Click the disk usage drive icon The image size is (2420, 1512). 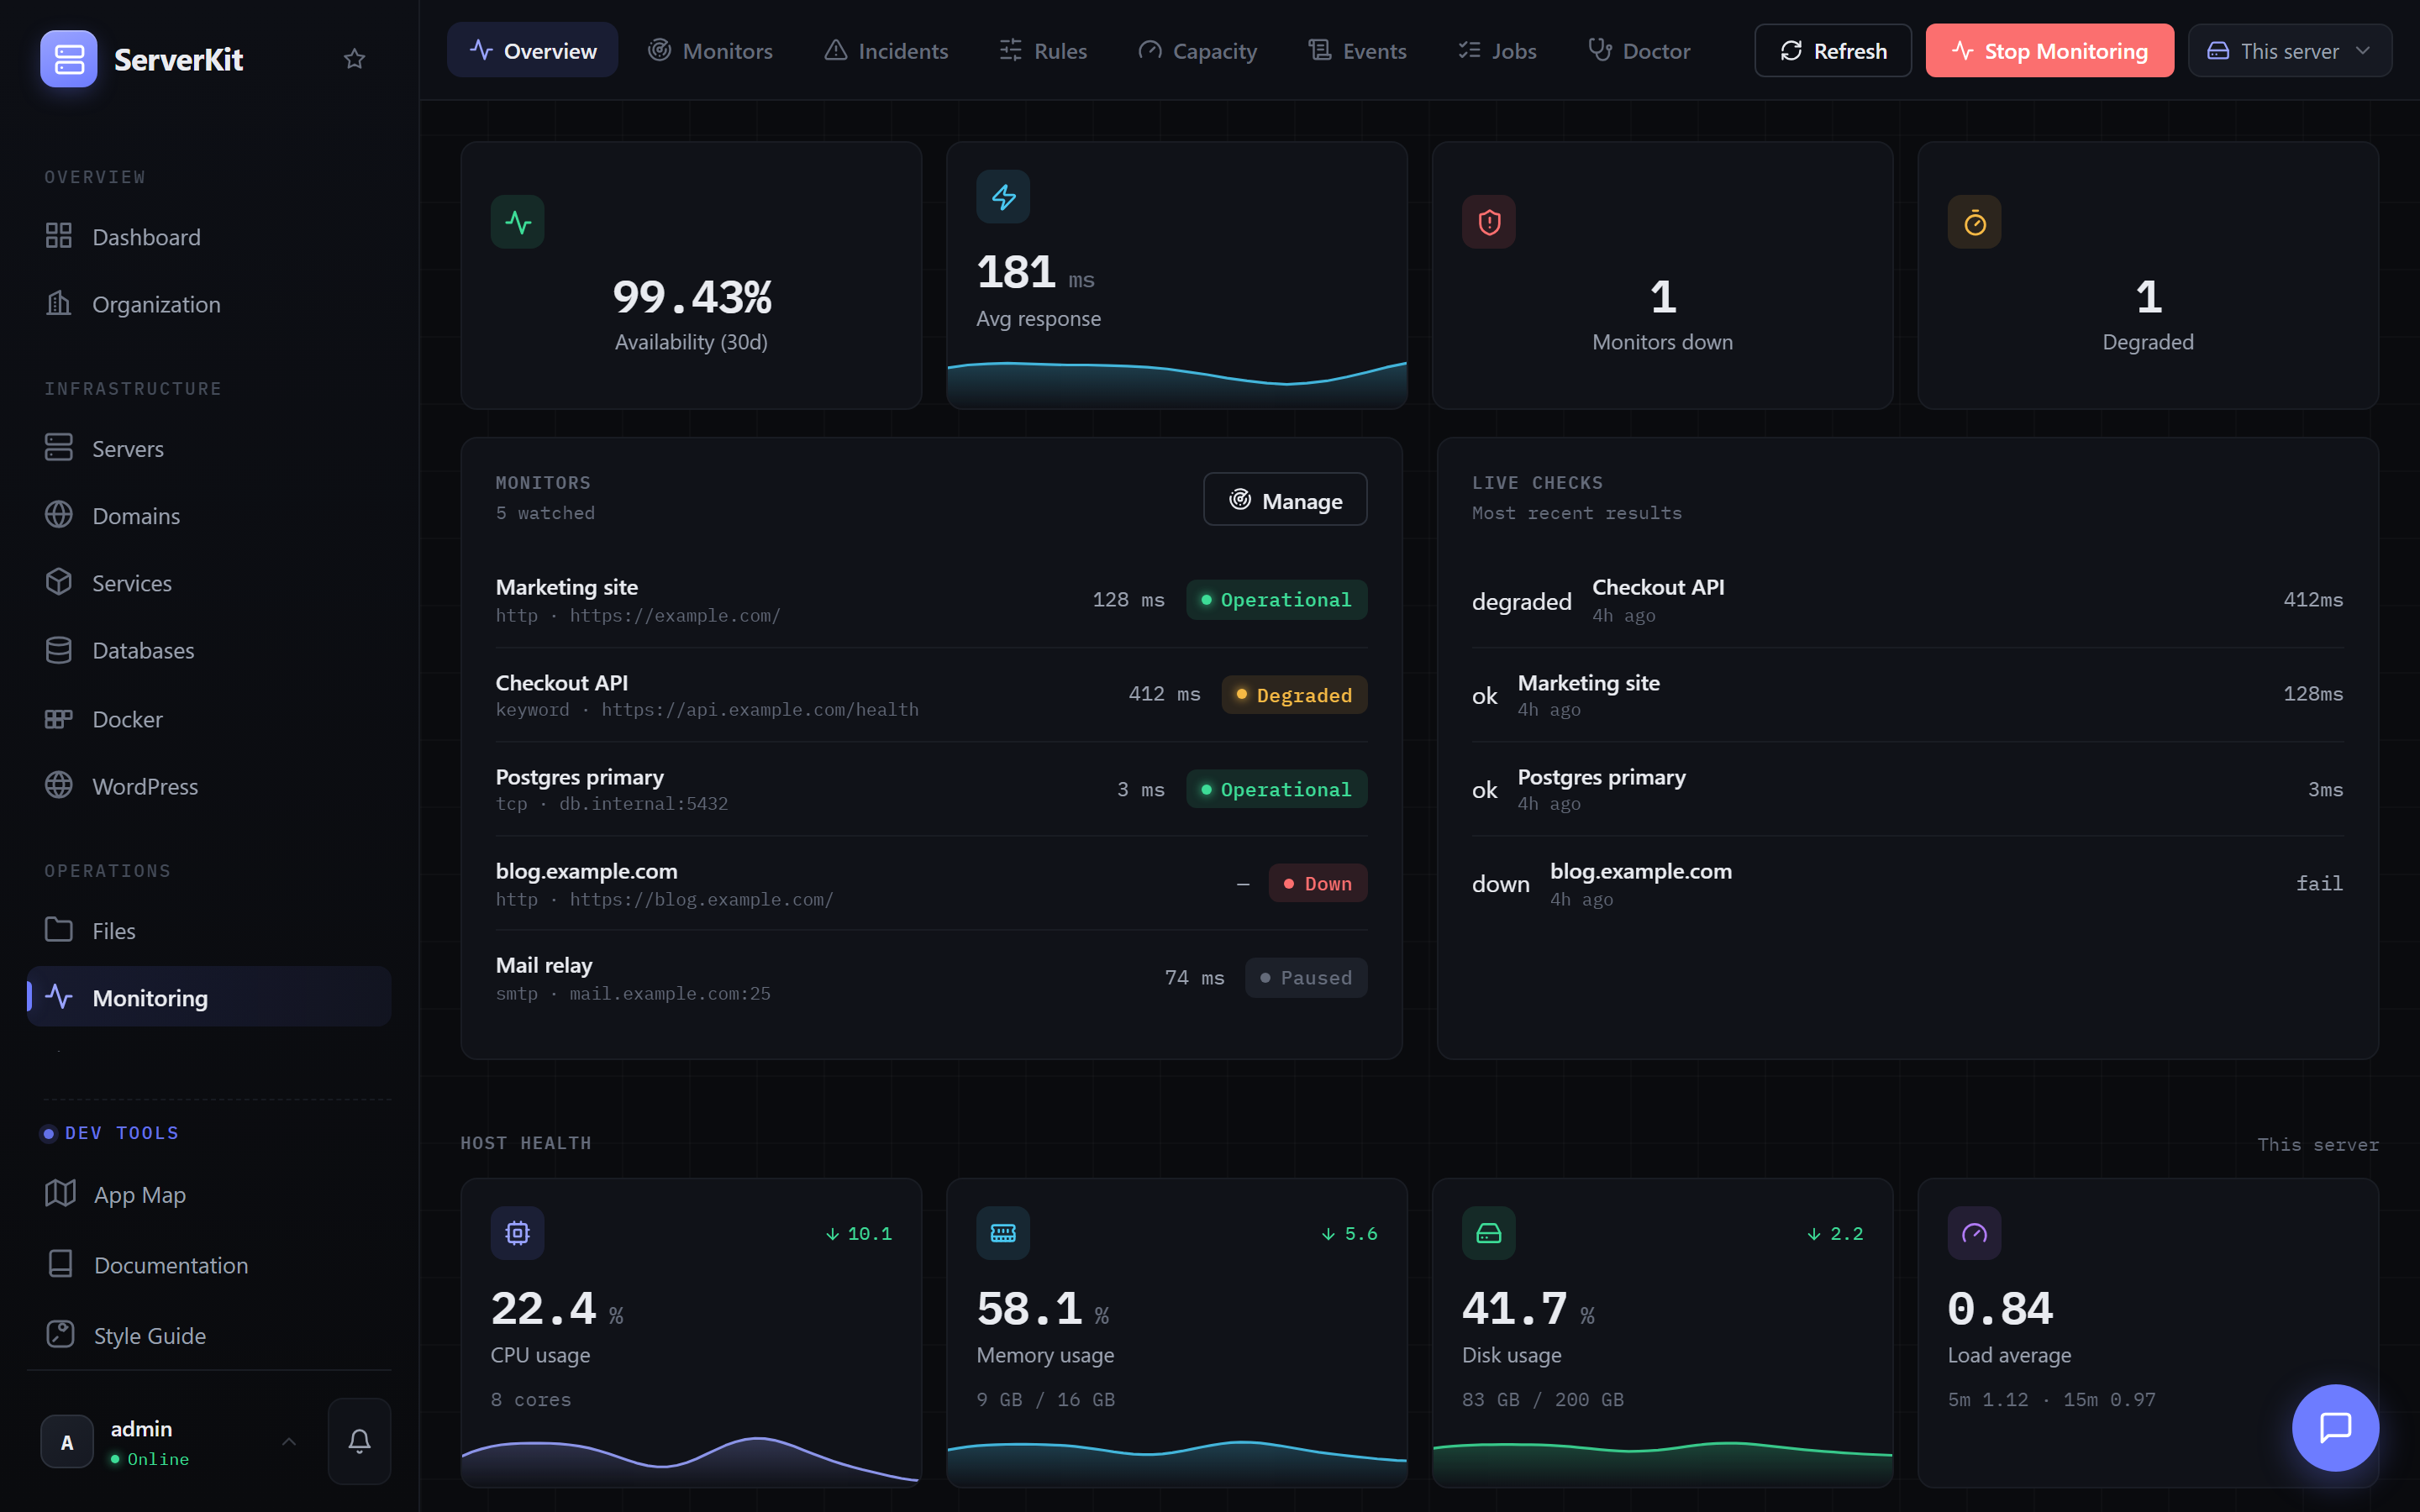[1489, 1233]
